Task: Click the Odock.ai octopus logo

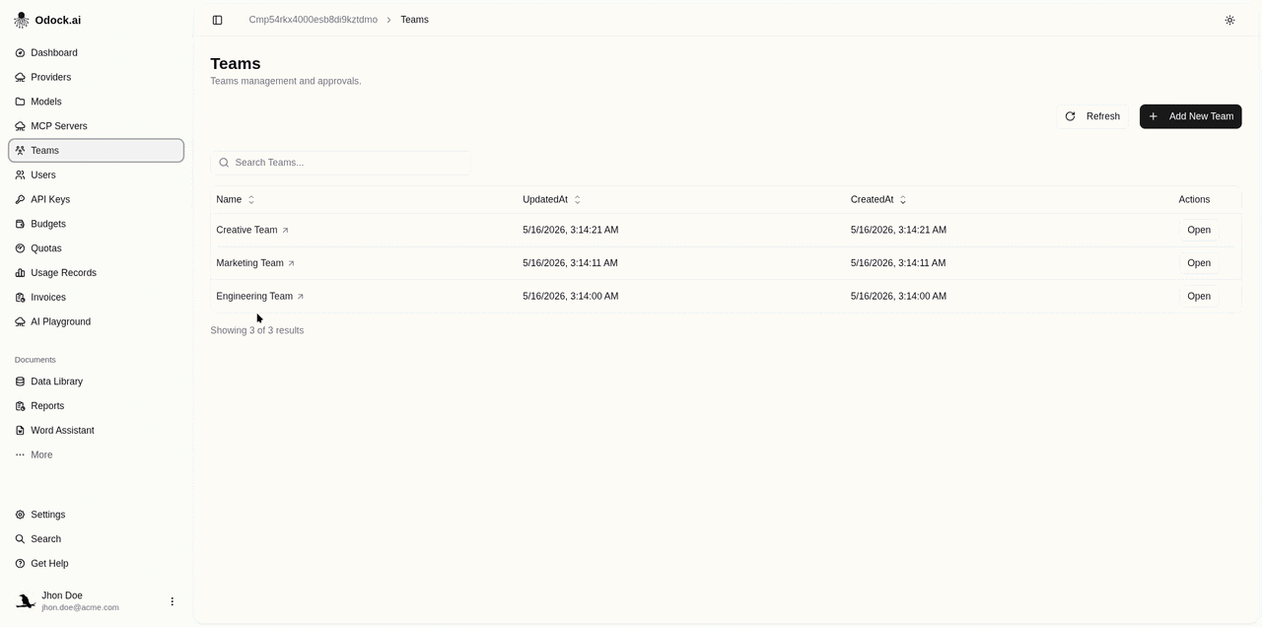Action: 21,20
